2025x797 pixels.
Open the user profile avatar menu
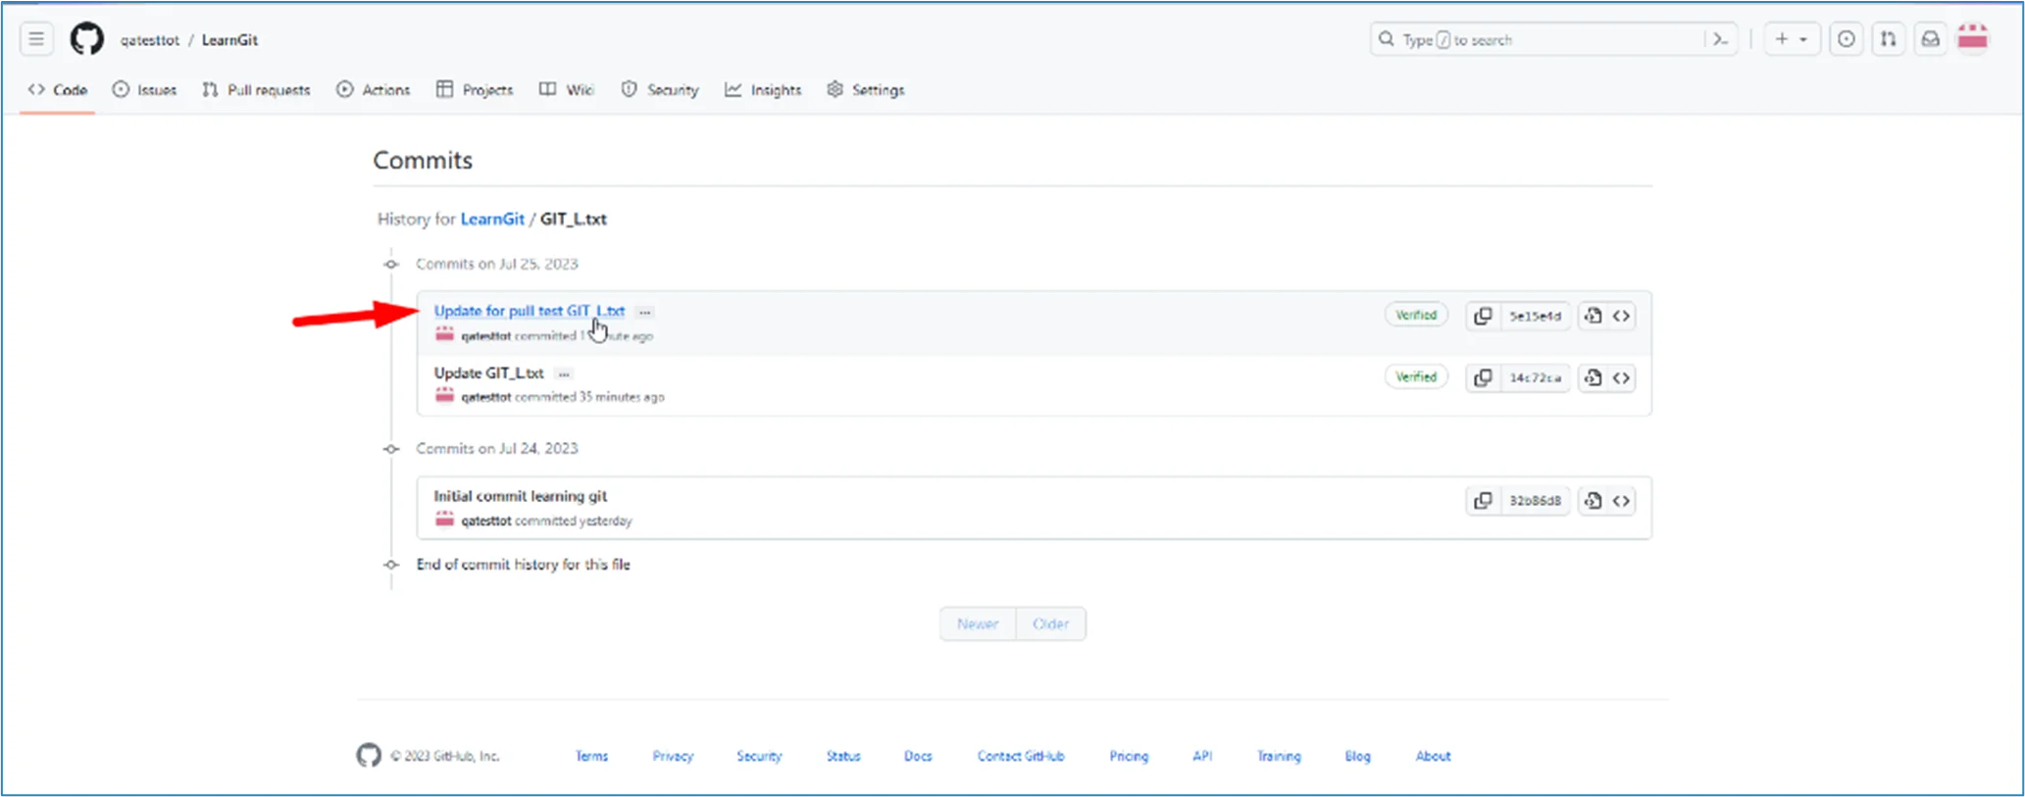click(x=1972, y=39)
